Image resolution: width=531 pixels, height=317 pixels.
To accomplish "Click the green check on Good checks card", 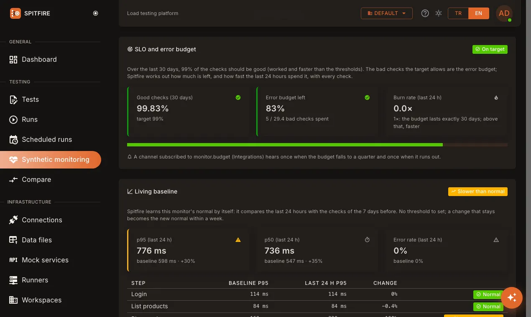I will pyautogui.click(x=238, y=98).
